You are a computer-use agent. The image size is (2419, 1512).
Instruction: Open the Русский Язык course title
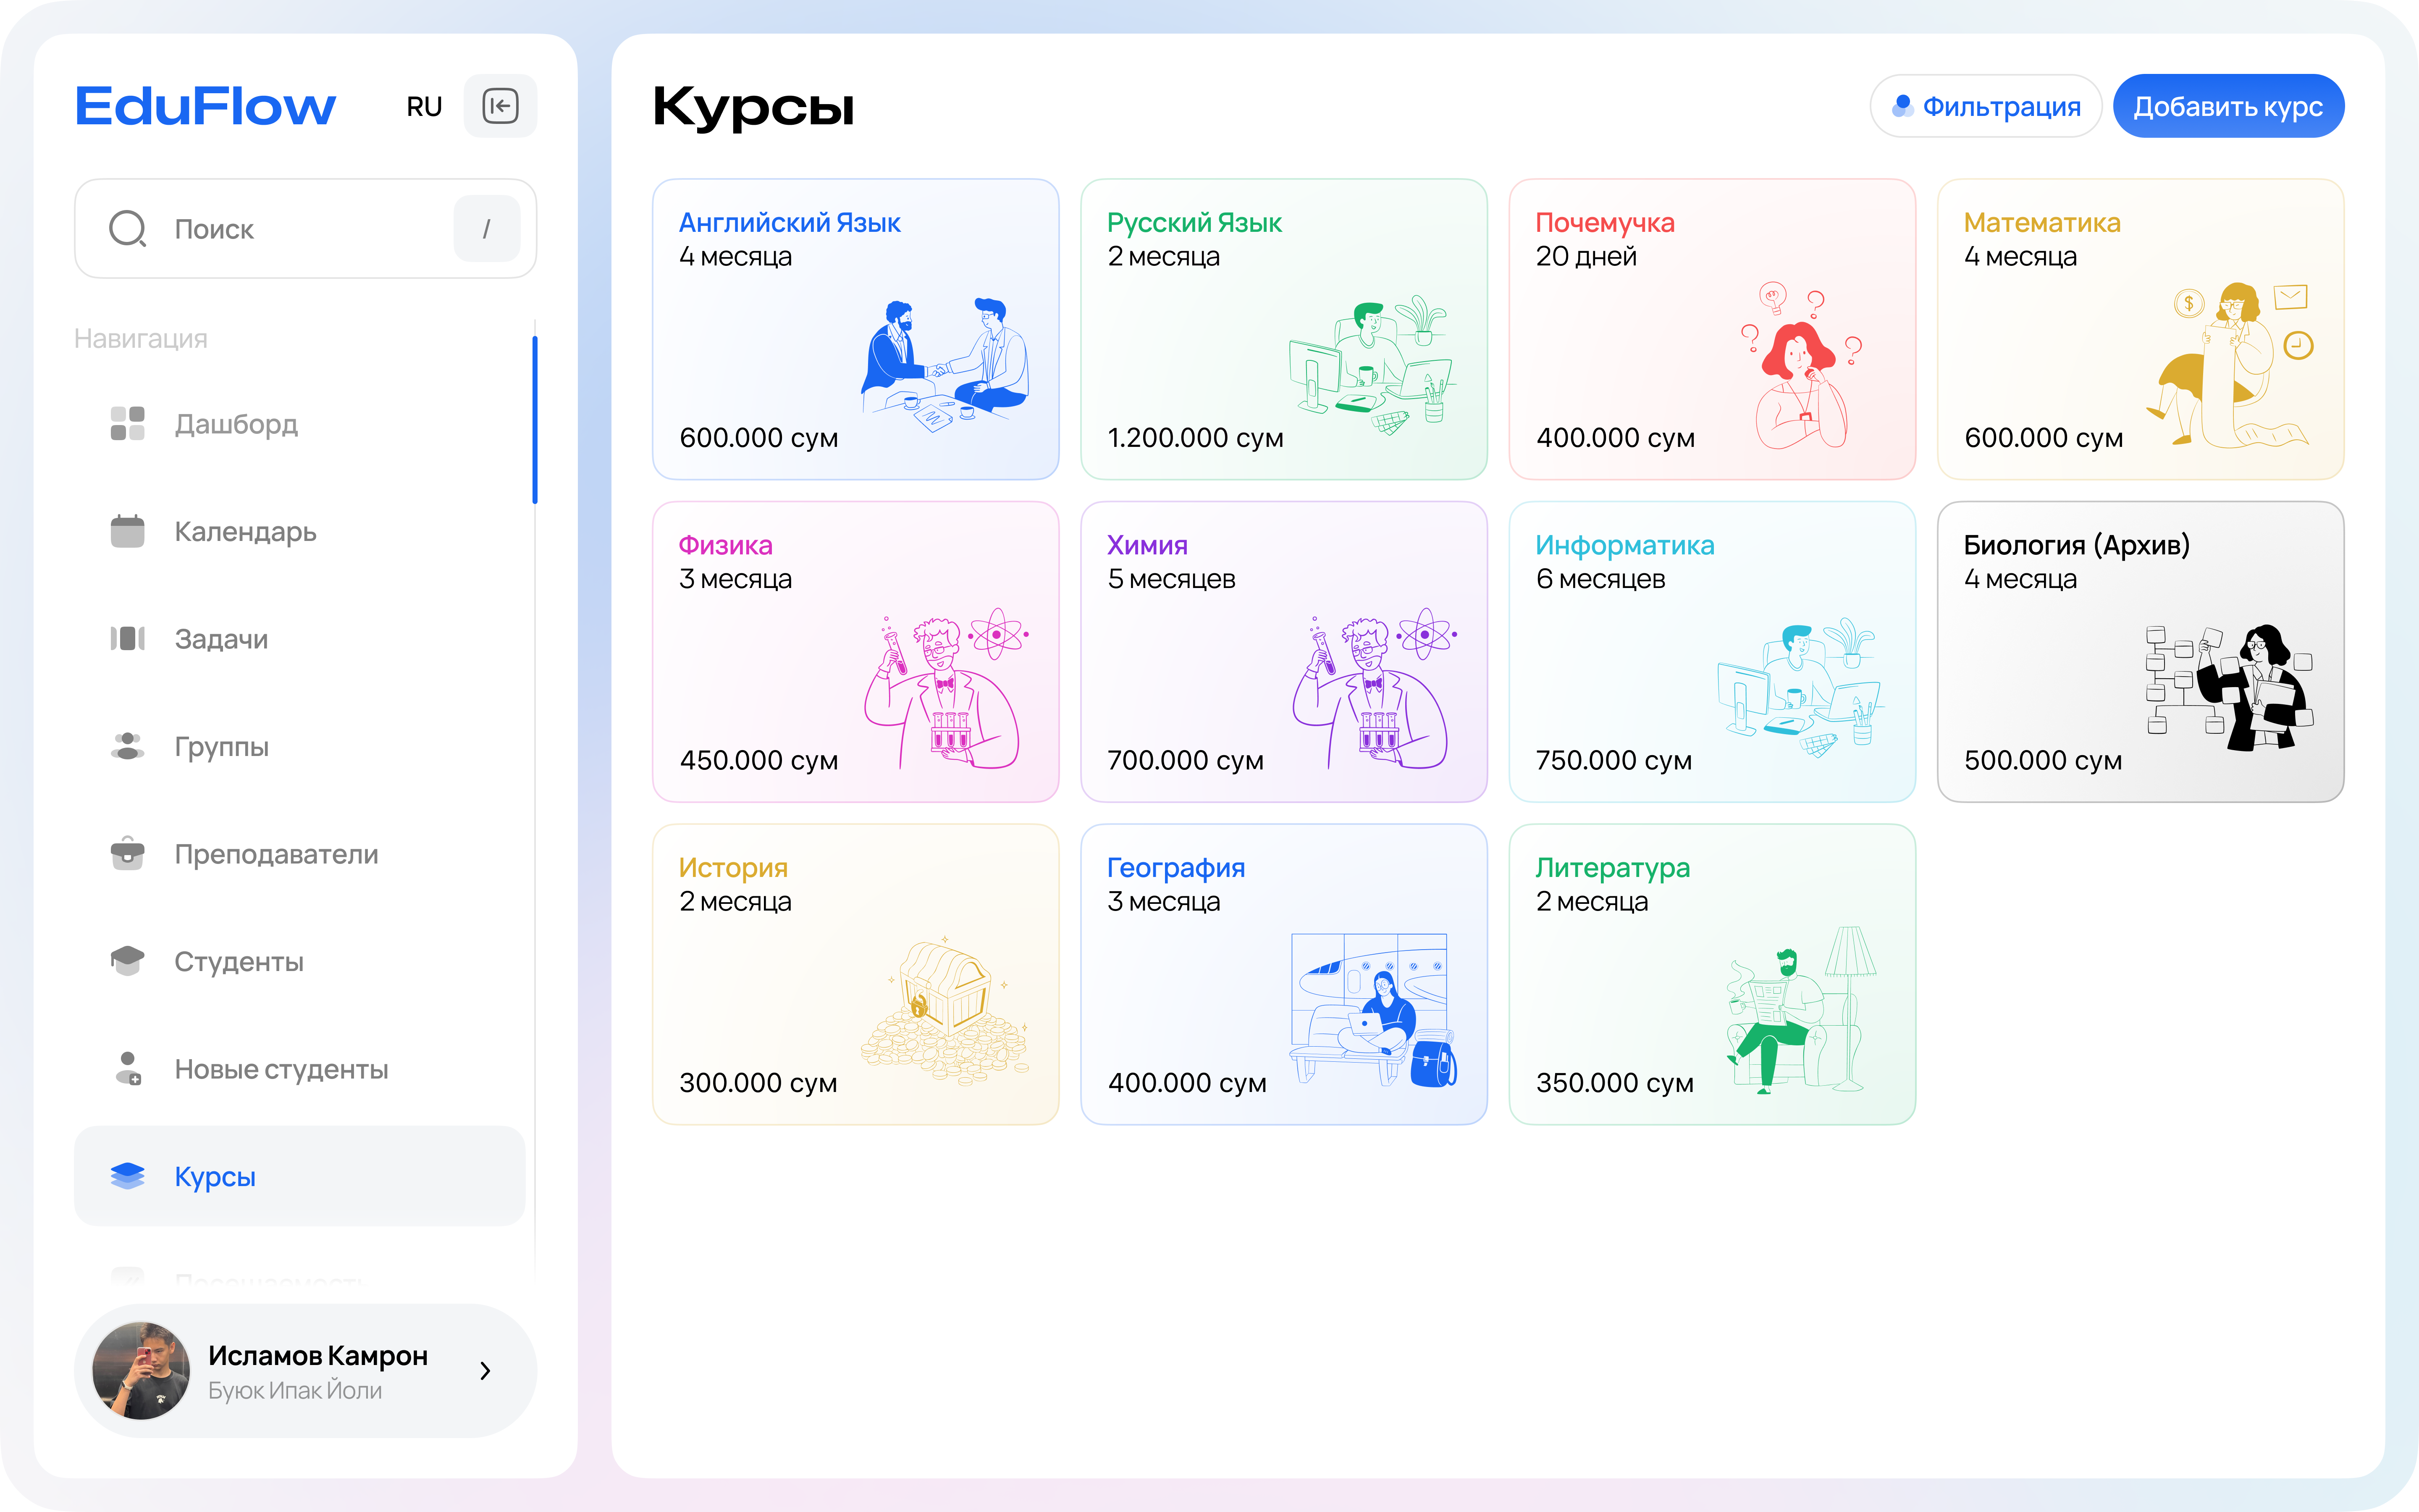click(x=1194, y=222)
